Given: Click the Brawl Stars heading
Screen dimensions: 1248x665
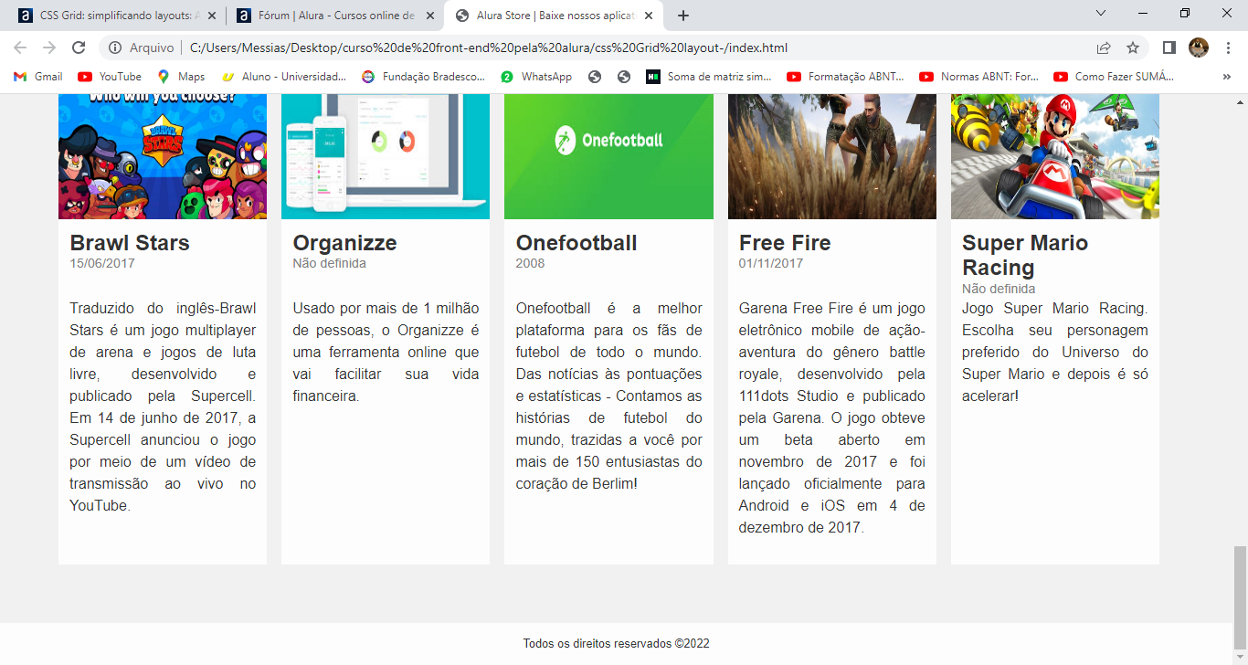Looking at the screenshot, I should pyautogui.click(x=130, y=243).
